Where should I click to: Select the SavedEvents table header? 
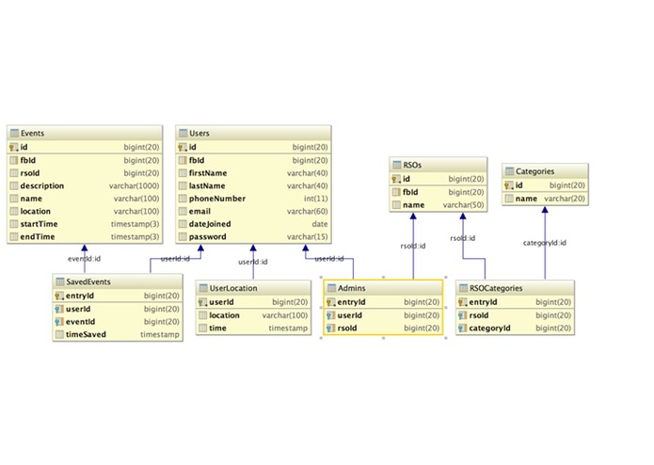click(x=118, y=281)
